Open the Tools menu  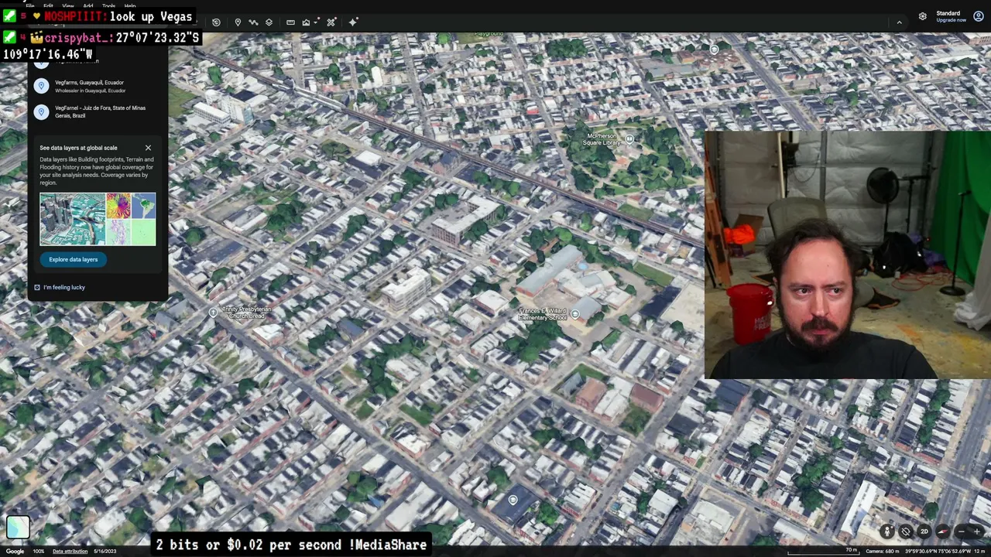pos(108,6)
